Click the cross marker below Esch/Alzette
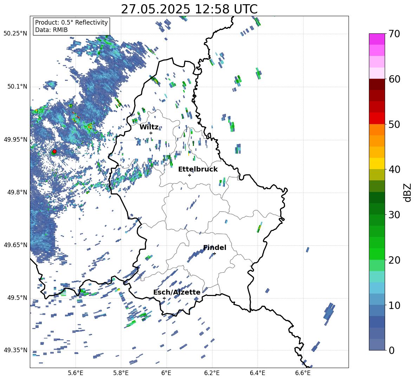 pyautogui.click(x=164, y=298)
